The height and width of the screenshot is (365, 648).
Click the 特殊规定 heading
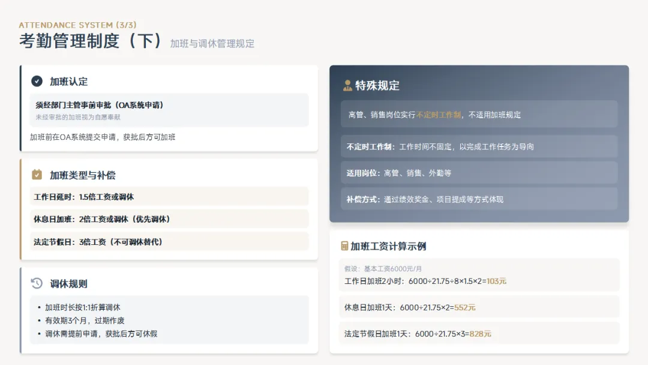click(377, 86)
